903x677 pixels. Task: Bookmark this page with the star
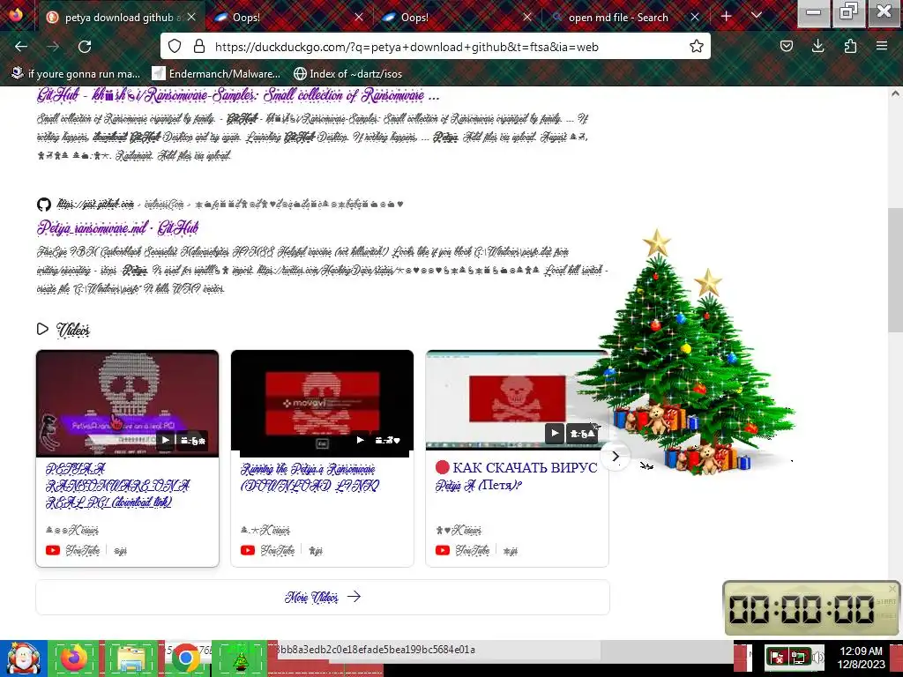pyautogui.click(x=697, y=47)
